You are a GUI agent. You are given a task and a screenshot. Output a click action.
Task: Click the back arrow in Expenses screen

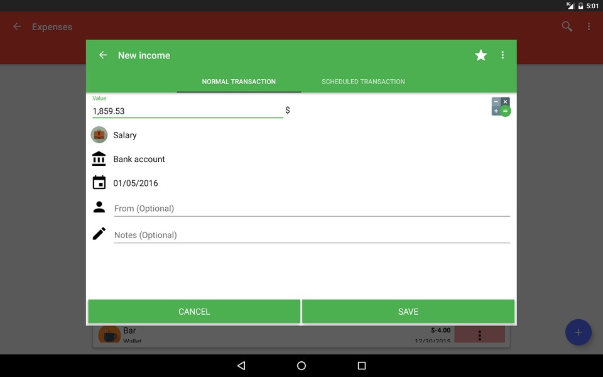(17, 26)
